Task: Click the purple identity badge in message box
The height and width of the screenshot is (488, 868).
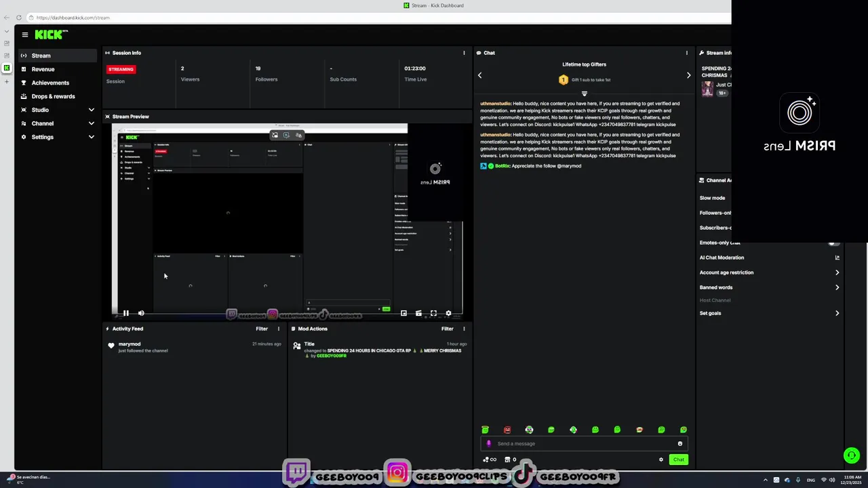Action: pos(488,444)
